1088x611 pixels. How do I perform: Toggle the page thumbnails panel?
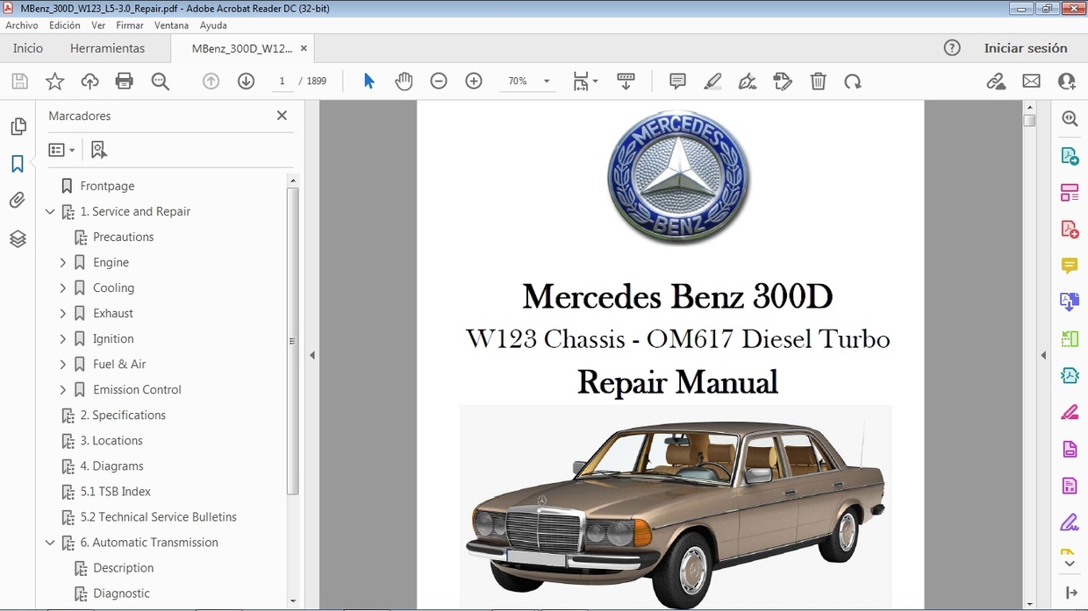click(18, 126)
